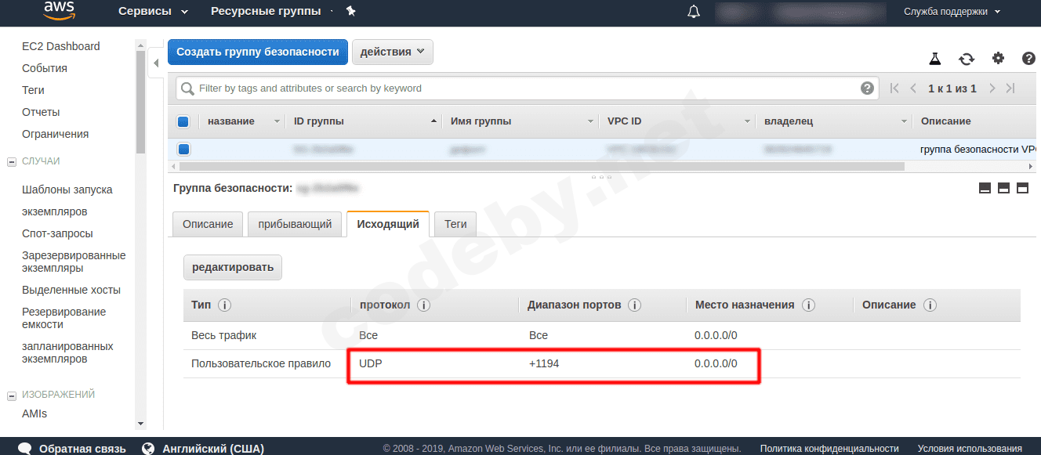
Task: Split the details pane layout
Action: pos(1003,188)
